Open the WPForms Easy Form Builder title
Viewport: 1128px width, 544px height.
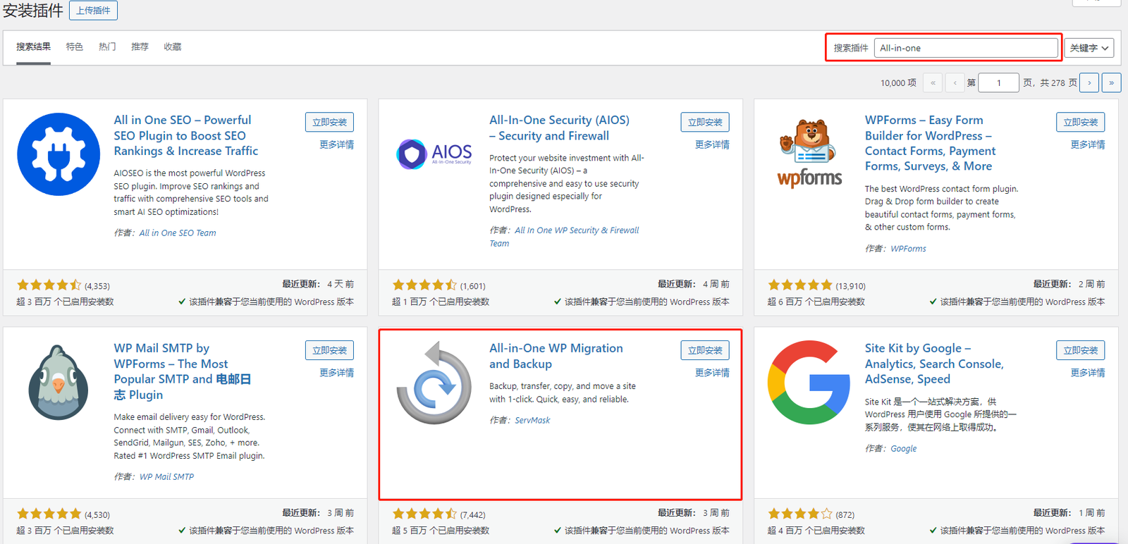click(x=931, y=143)
